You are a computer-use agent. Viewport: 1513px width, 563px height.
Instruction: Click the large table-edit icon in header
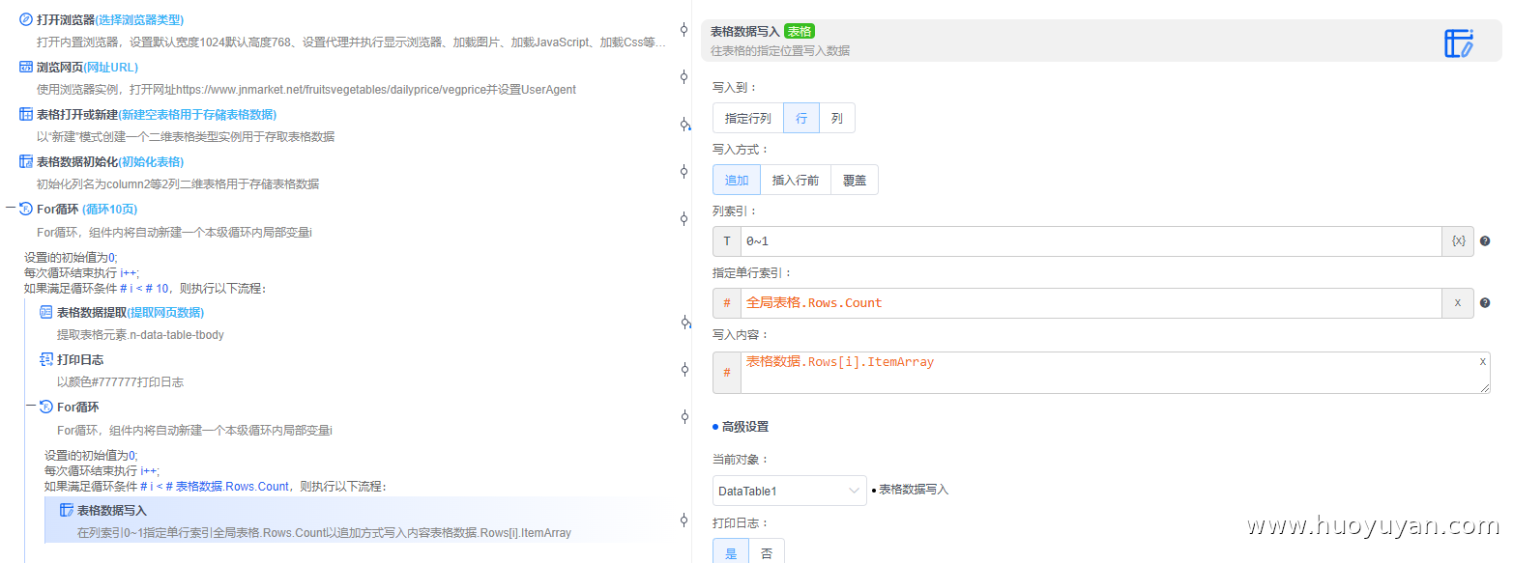(1459, 42)
